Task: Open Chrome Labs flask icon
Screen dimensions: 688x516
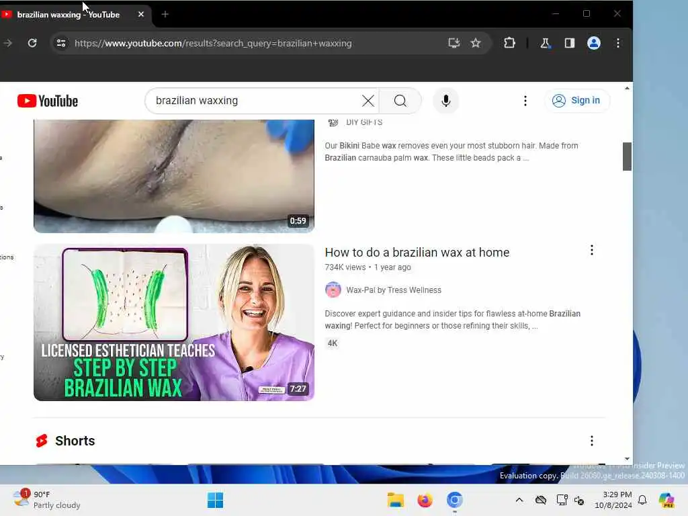Action: (x=545, y=43)
